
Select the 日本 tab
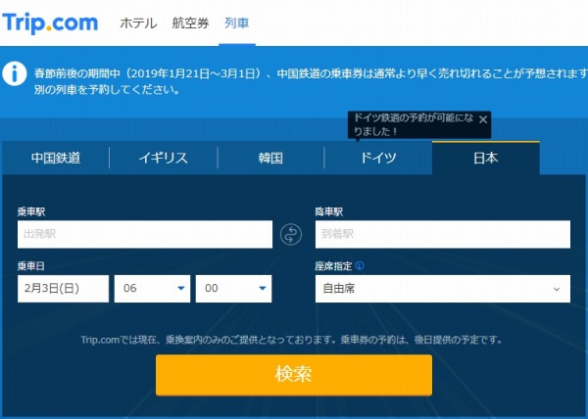coord(486,158)
